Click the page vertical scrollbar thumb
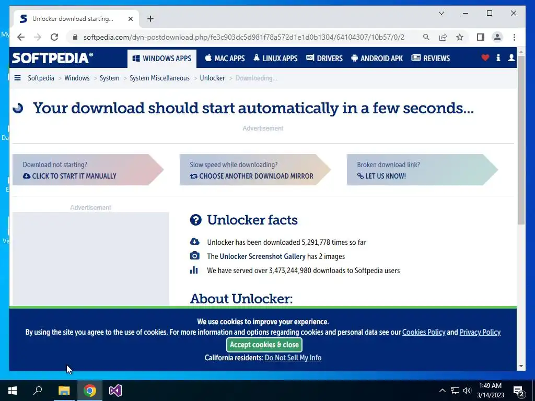The height and width of the screenshot is (401, 535). pyautogui.click(x=521, y=140)
